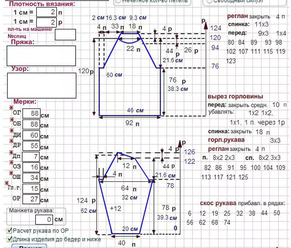The height and width of the screenshot is (248, 291).
Task: Click the 124 row-axis value of body diagram
Action: click(x=216, y=28)
